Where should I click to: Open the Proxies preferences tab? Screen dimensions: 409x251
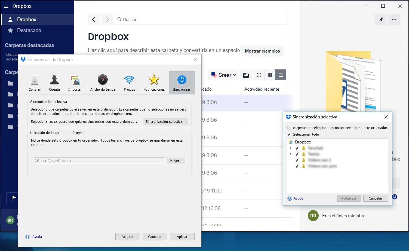point(129,83)
